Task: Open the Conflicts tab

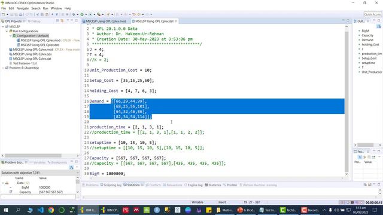Action: coord(153,185)
